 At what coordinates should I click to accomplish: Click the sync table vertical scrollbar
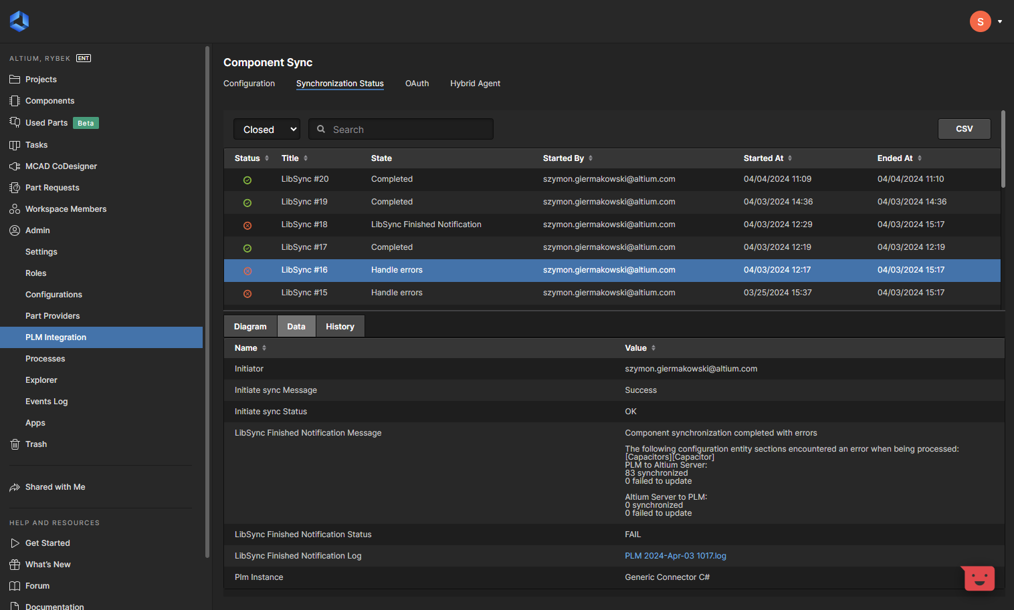pyautogui.click(x=1003, y=149)
